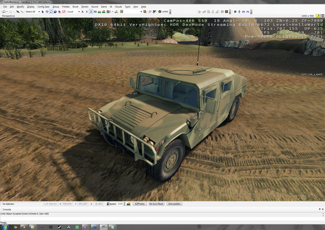Screen dimensions: 325x230
Task: Click the X coordinate field
Action: click(x=67, y=204)
